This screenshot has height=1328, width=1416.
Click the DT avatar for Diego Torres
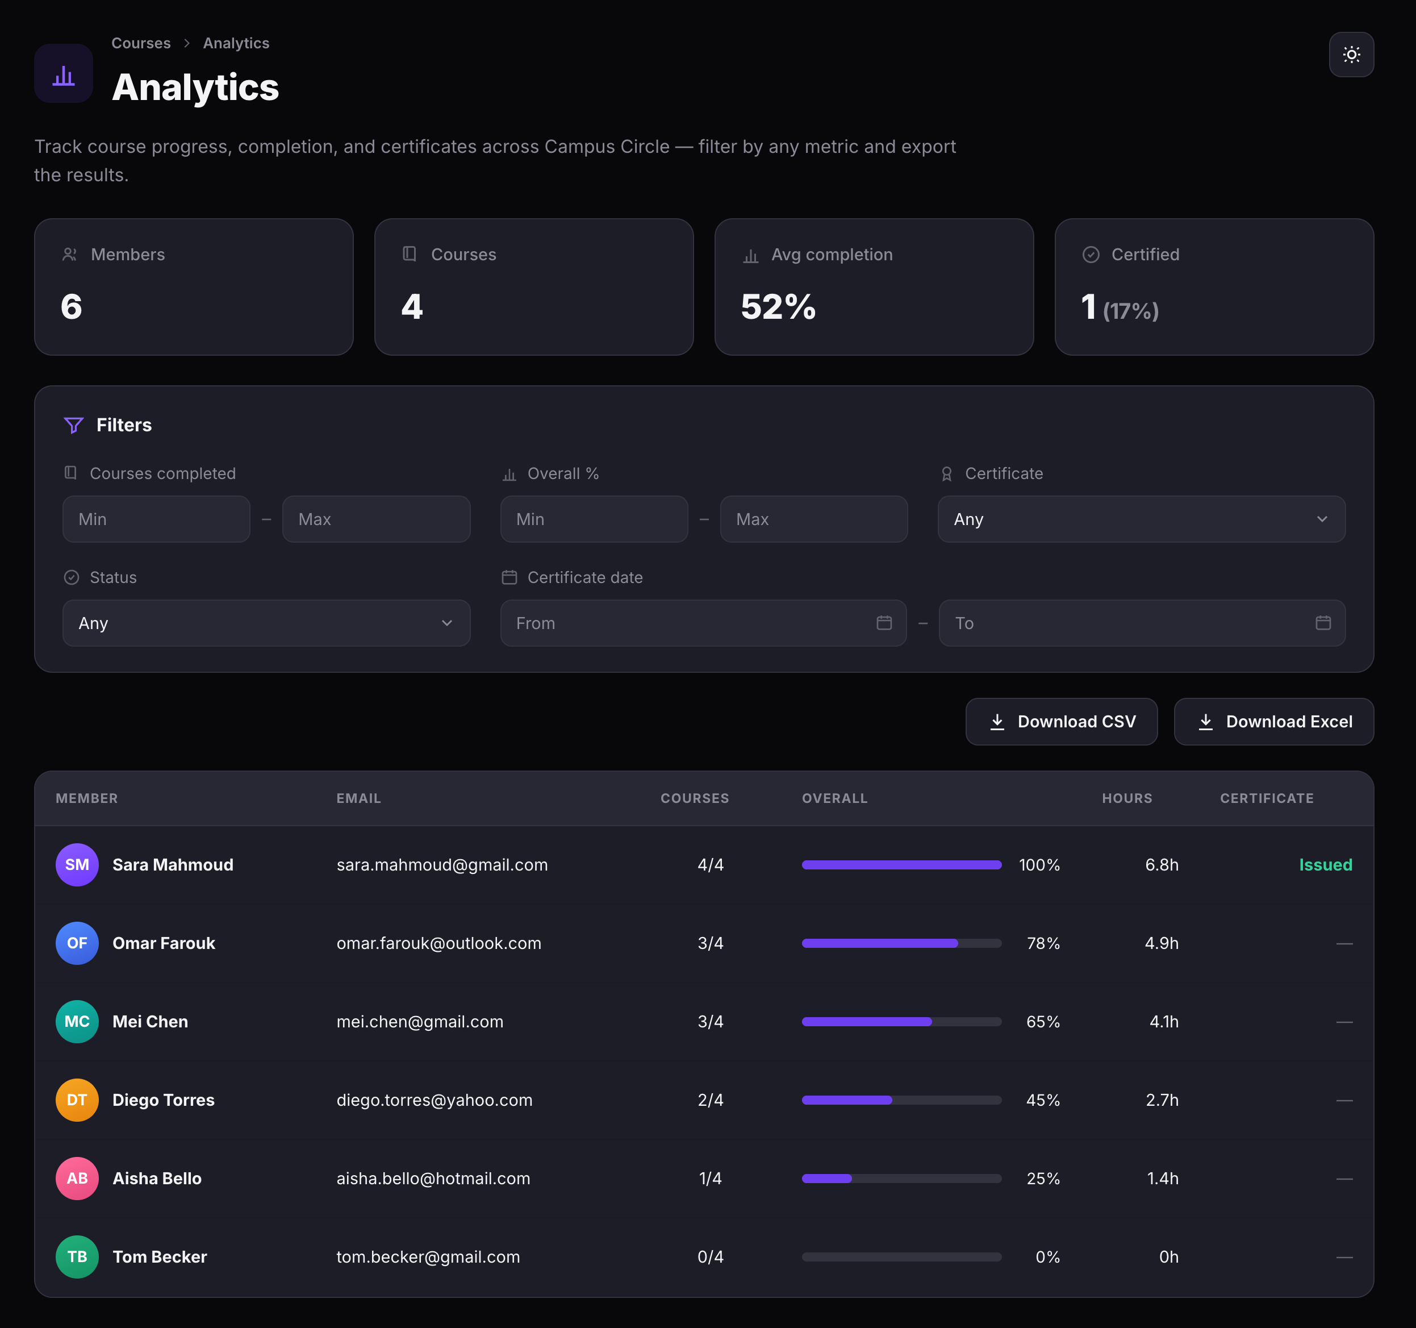(77, 1100)
